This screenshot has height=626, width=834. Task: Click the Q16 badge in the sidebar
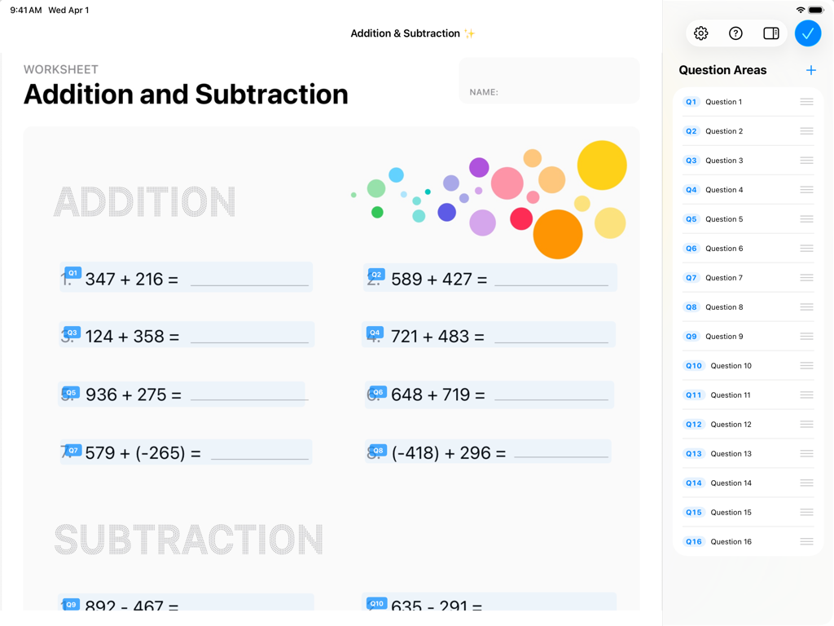pos(693,541)
